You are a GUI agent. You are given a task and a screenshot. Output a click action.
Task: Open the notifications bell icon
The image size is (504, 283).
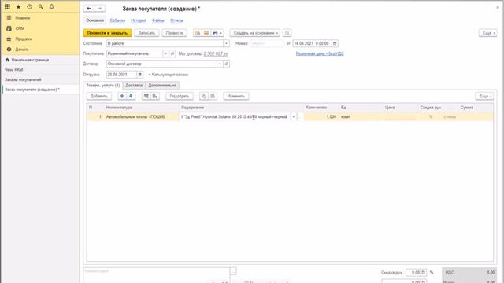point(51,6)
